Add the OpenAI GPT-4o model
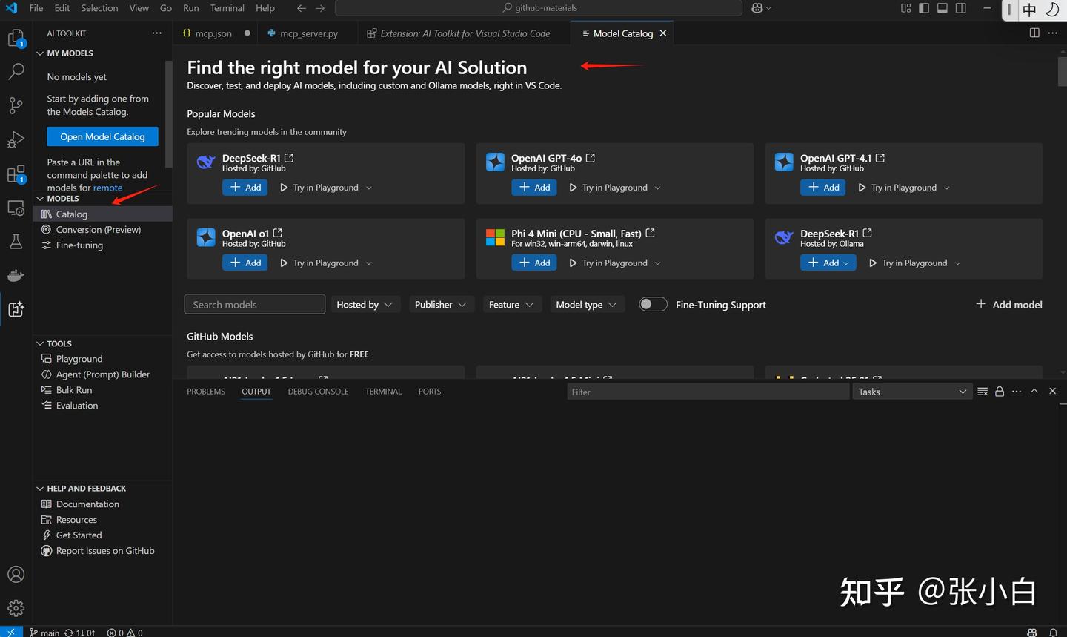 (534, 188)
